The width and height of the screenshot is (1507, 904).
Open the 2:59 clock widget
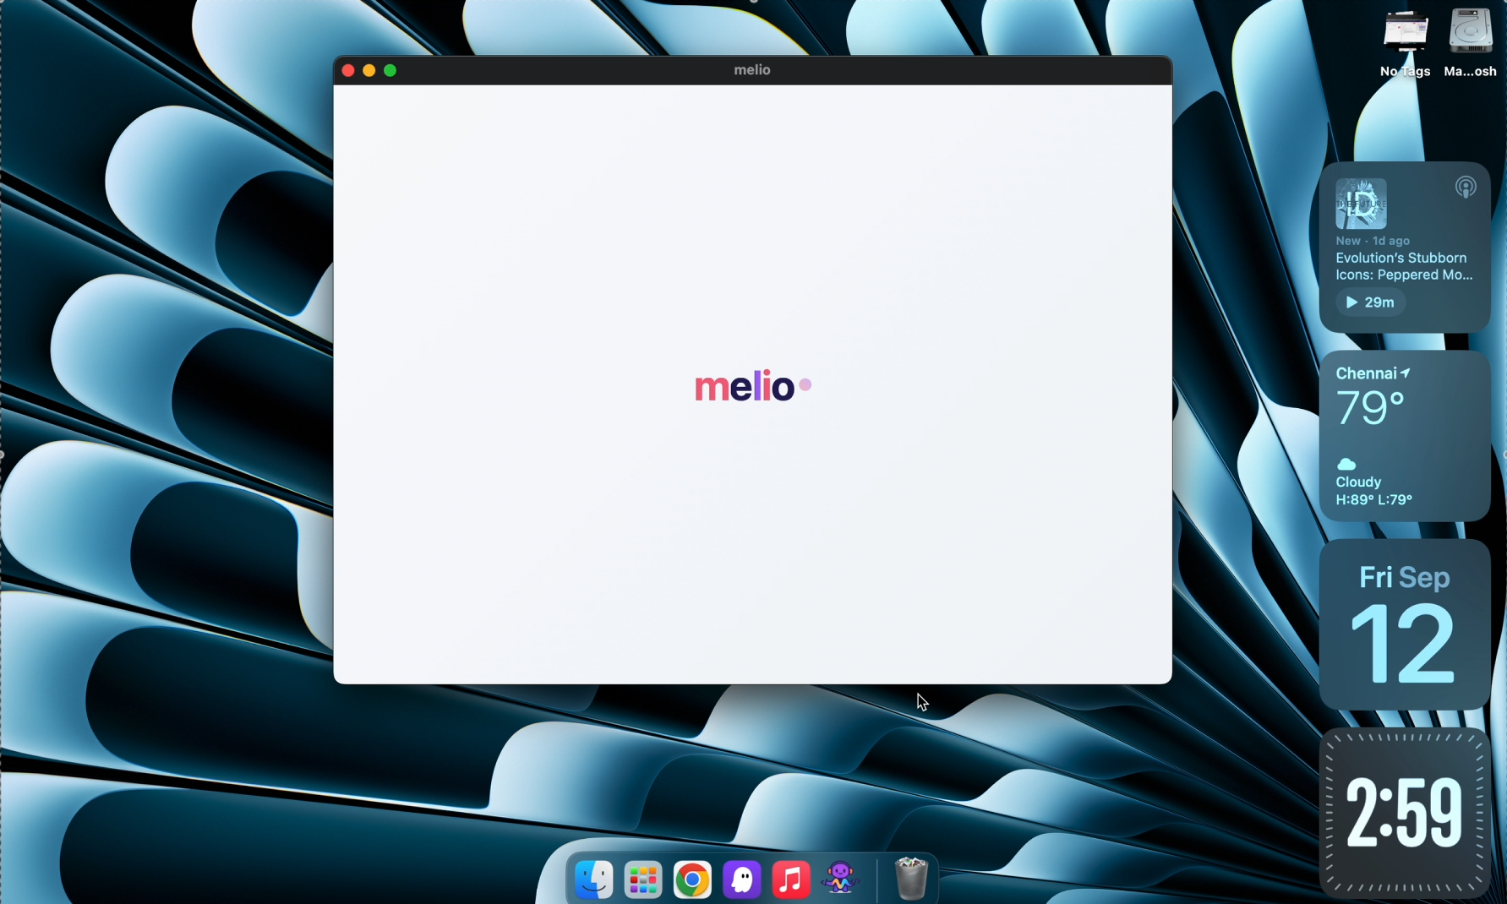1405,813
